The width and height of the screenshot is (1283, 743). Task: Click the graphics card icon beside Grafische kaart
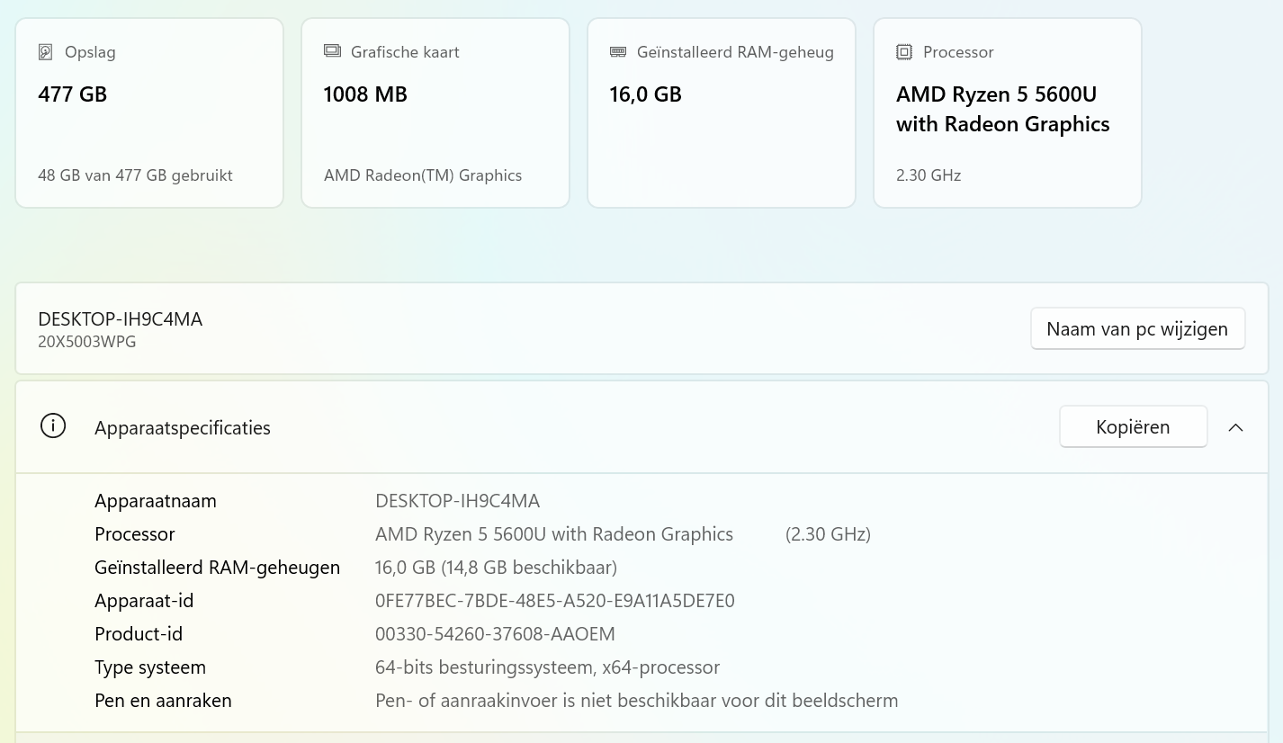[332, 51]
